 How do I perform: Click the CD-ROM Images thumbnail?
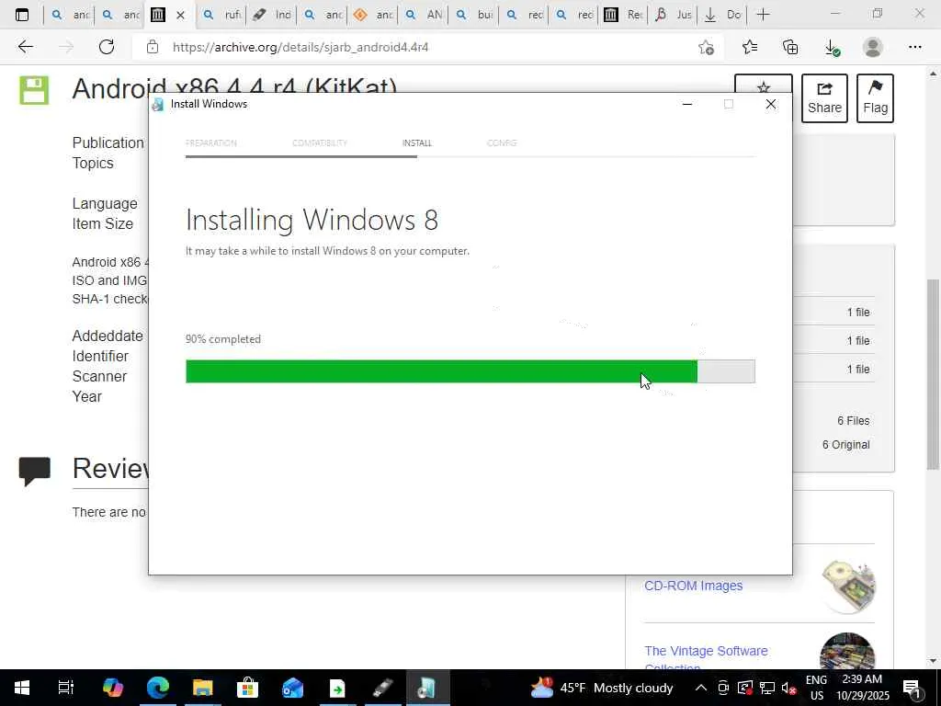[x=848, y=586]
